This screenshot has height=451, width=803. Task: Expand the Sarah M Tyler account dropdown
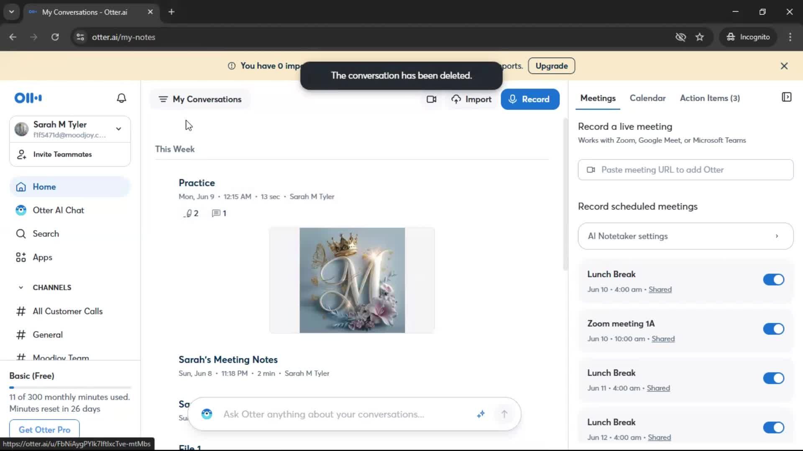point(119,129)
